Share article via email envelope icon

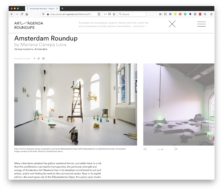pos(43,58)
